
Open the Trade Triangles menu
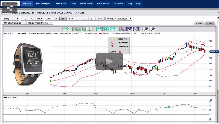(x=42, y=4)
